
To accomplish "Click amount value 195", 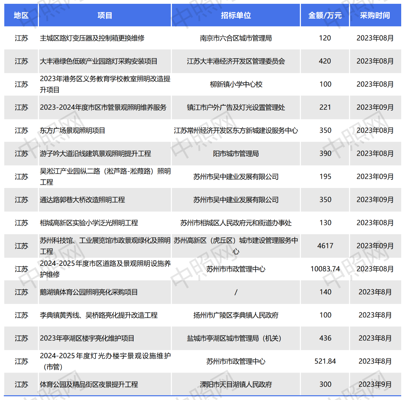I will (x=325, y=177).
